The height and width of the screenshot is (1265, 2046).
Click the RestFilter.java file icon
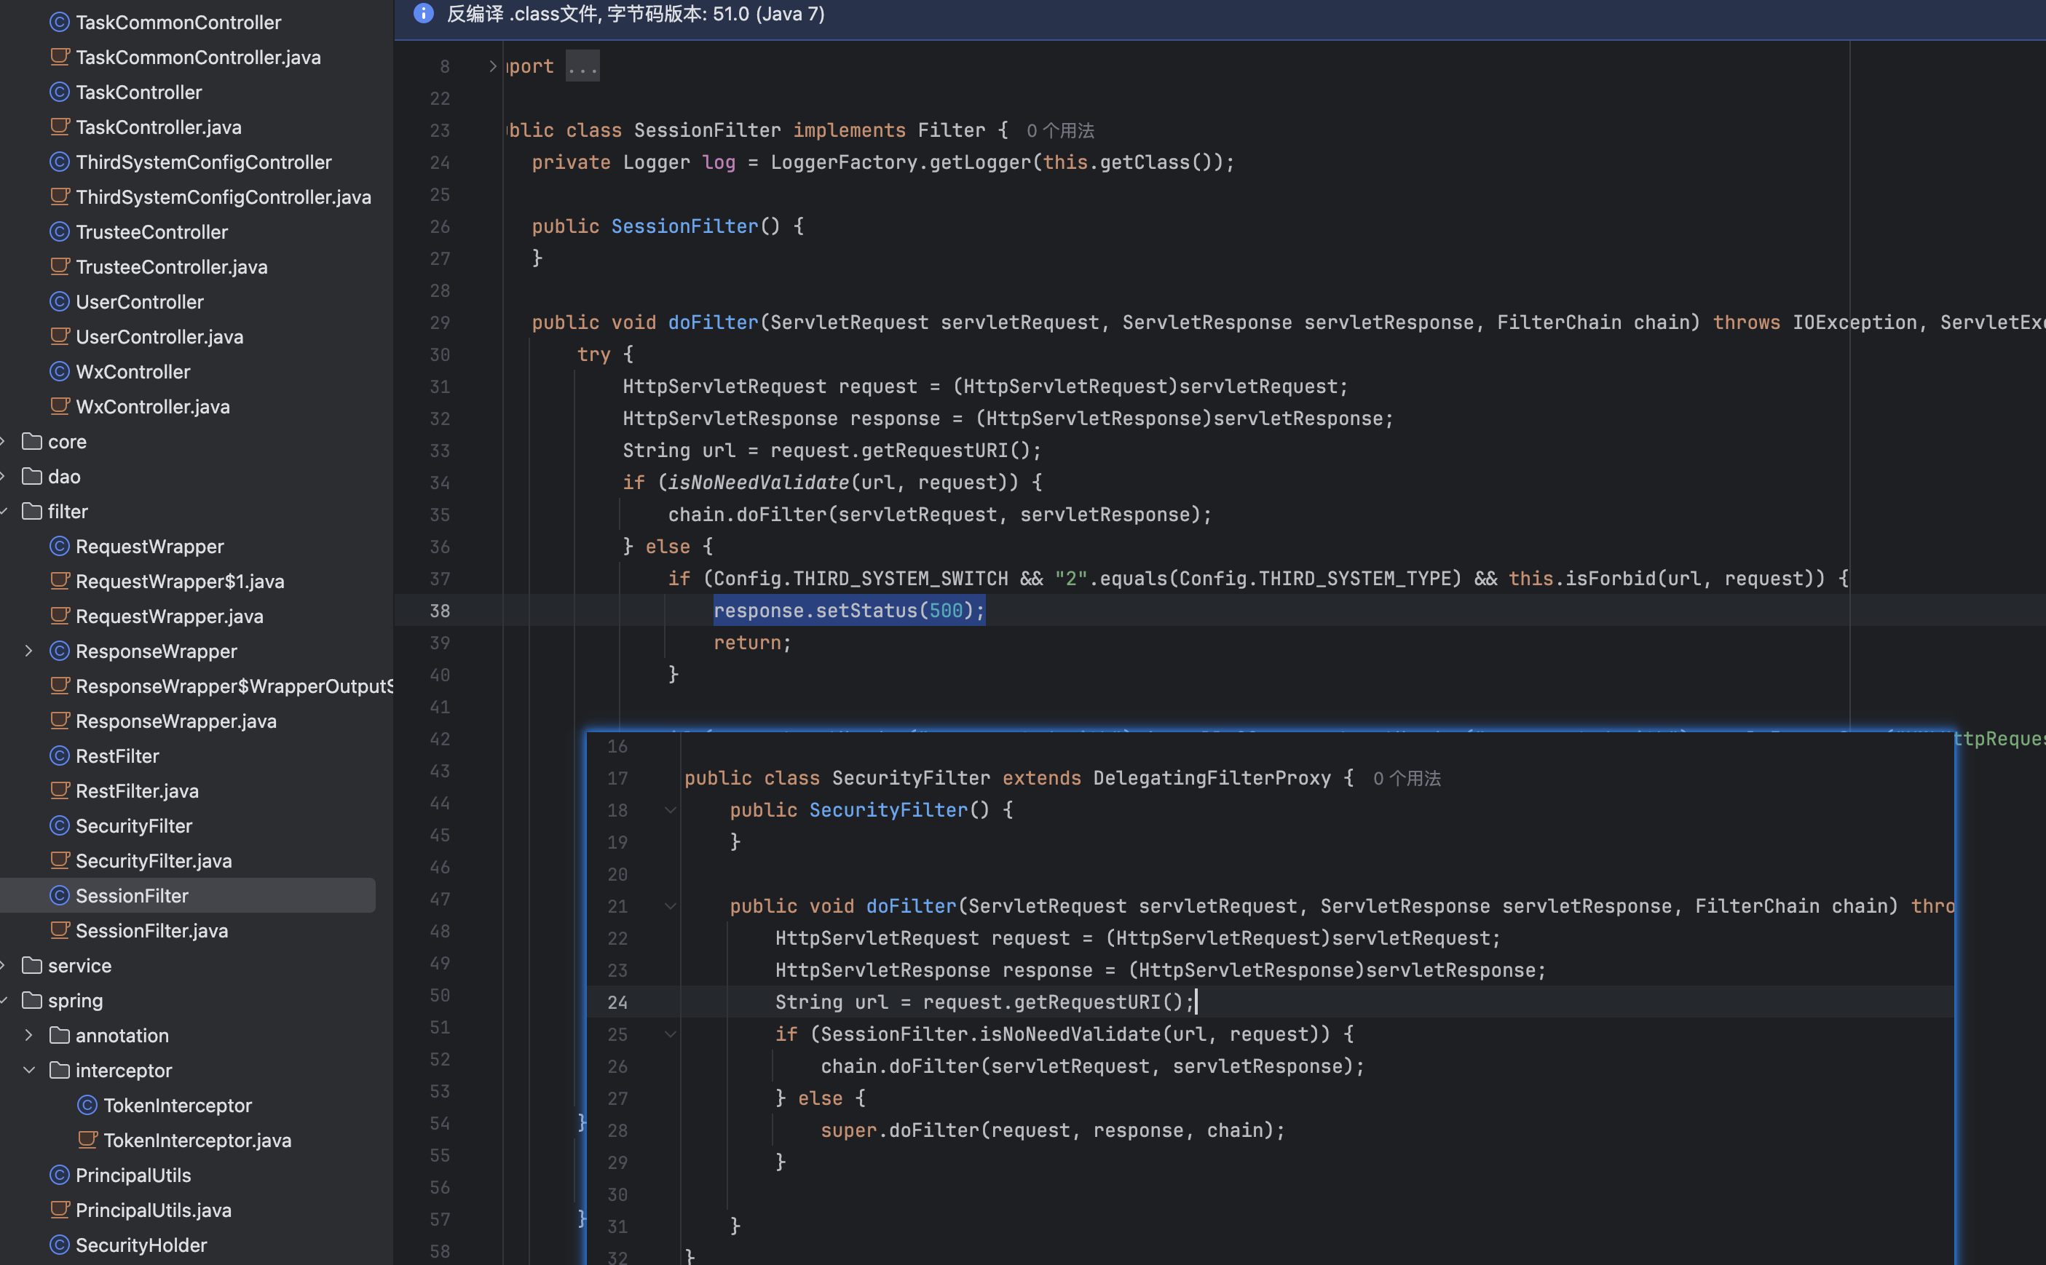[x=60, y=790]
